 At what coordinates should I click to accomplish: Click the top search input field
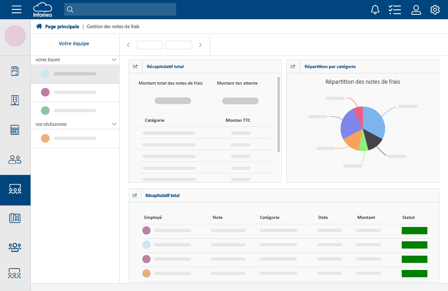point(120,9)
